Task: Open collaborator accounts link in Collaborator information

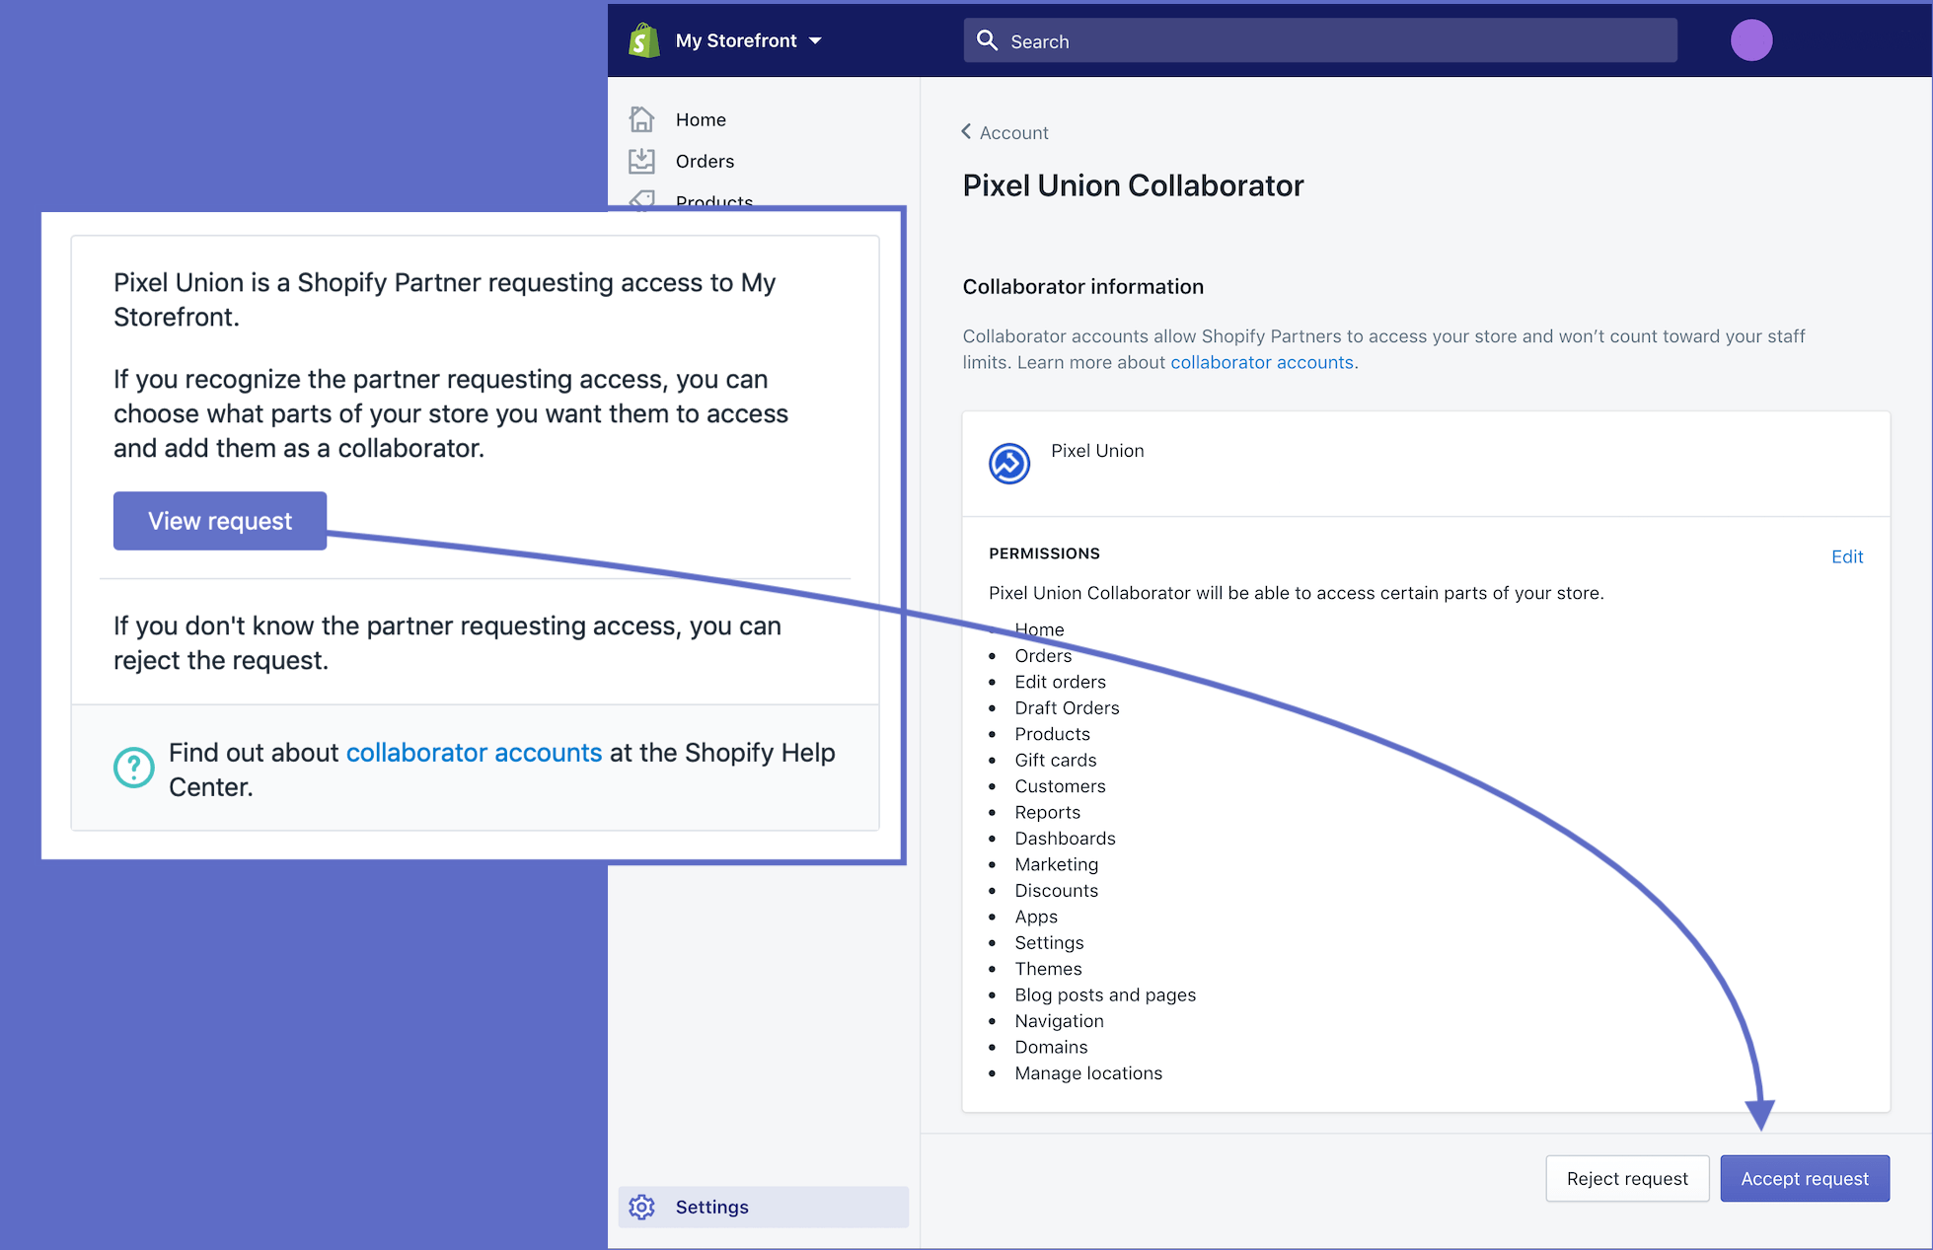Action: point(1261,362)
